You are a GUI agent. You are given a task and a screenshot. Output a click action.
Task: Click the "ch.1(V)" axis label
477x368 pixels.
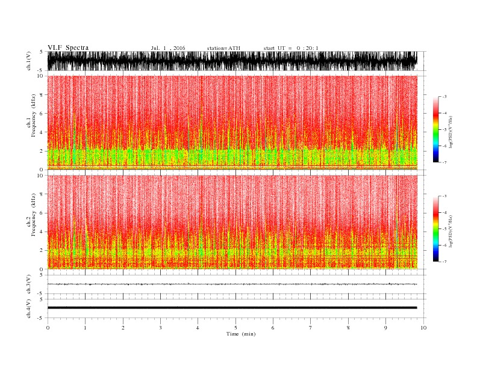[29, 61]
